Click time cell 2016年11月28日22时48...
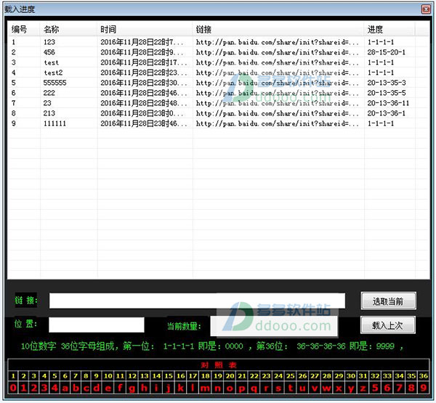This screenshot has height=403, width=436. point(144,103)
